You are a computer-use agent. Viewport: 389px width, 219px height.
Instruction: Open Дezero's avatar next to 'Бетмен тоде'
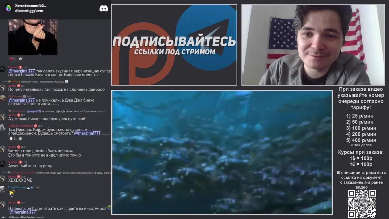[x=3, y=149]
